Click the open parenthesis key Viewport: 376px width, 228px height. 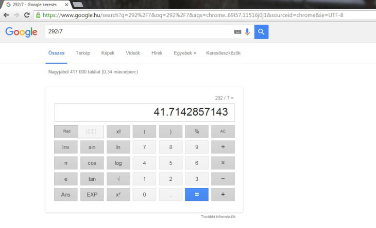(144, 131)
